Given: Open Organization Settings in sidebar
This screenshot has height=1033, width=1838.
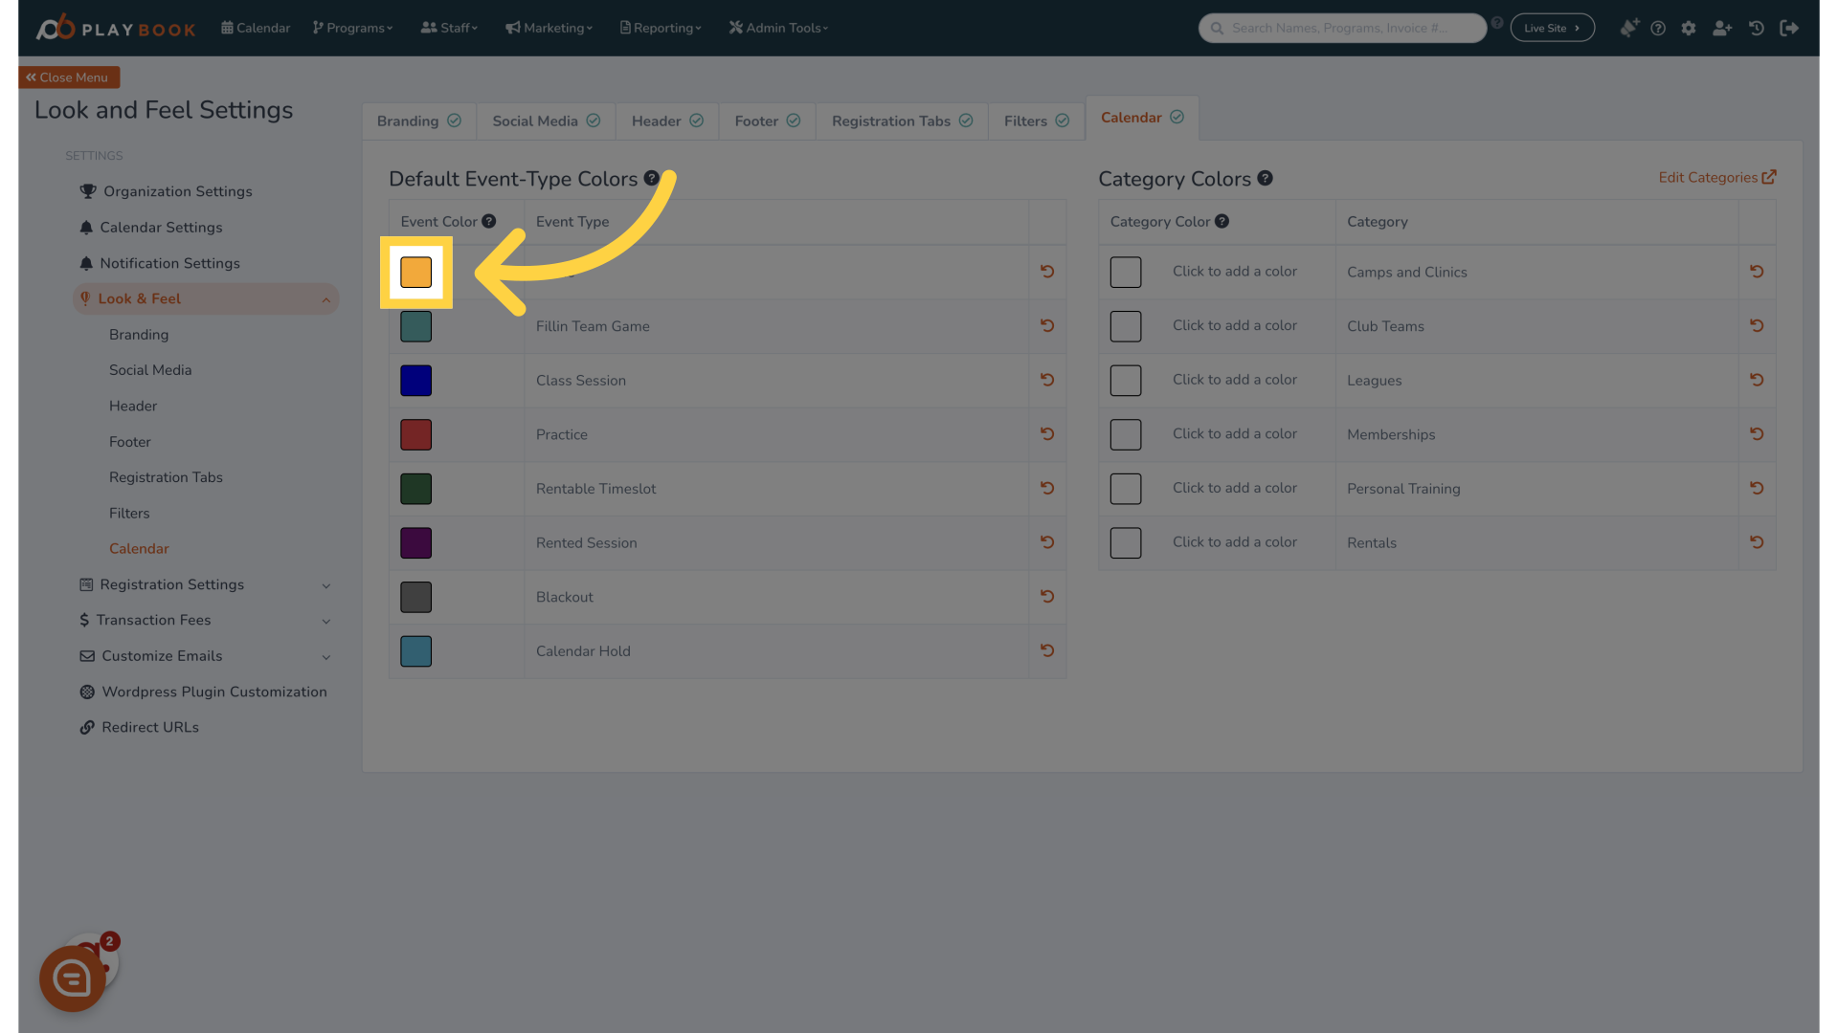Looking at the screenshot, I should [166, 191].
